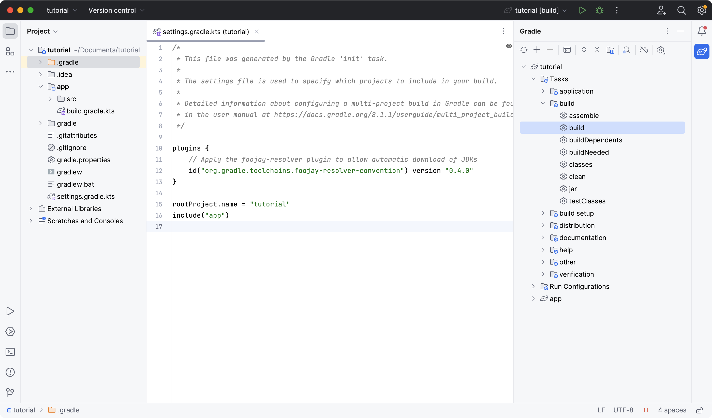Click the 4 spaces indent setting
This screenshot has width=712, height=418.
point(672,410)
